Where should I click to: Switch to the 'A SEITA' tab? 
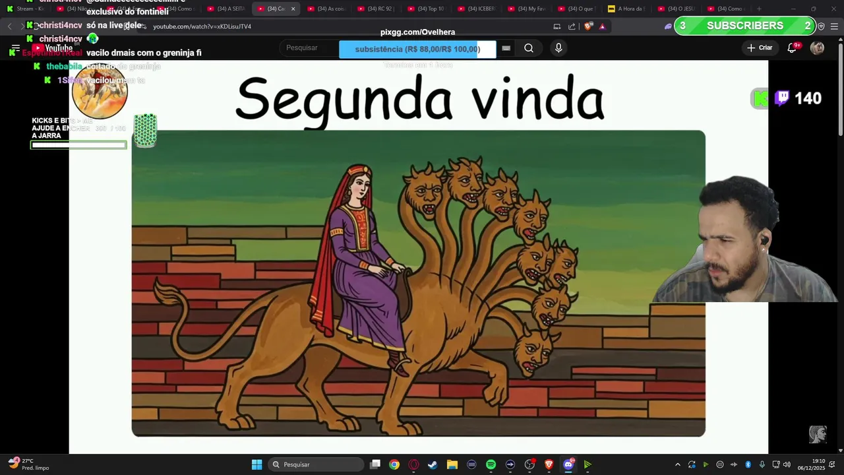point(226,9)
